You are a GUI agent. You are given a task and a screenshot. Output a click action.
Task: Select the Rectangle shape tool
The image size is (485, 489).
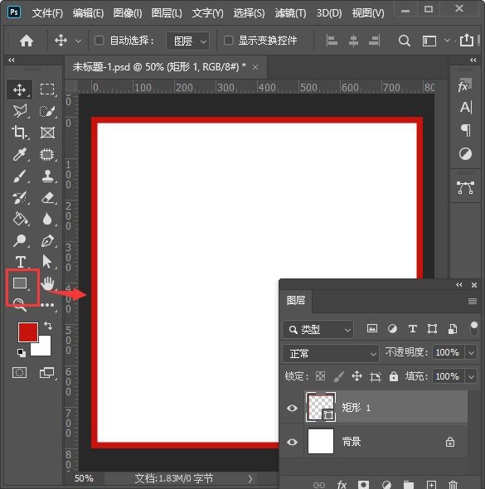pyautogui.click(x=20, y=283)
